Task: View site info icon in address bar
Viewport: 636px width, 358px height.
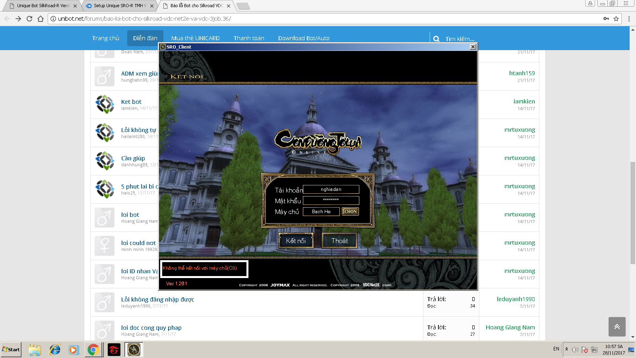Action: click(x=53, y=19)
